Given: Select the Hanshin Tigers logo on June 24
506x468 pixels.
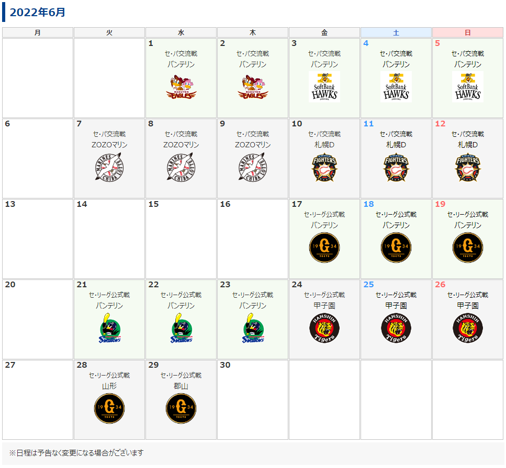Looking at the screenshot, I should coord(324,328).
